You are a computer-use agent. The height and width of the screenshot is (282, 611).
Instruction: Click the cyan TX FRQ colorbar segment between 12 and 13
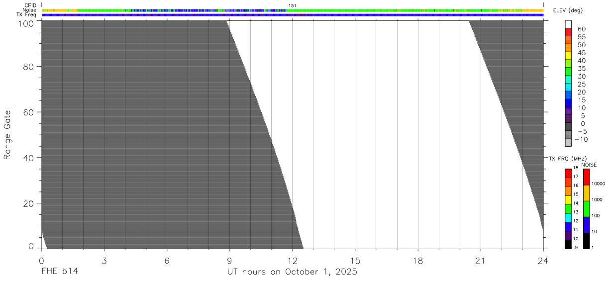click(568, 218)
